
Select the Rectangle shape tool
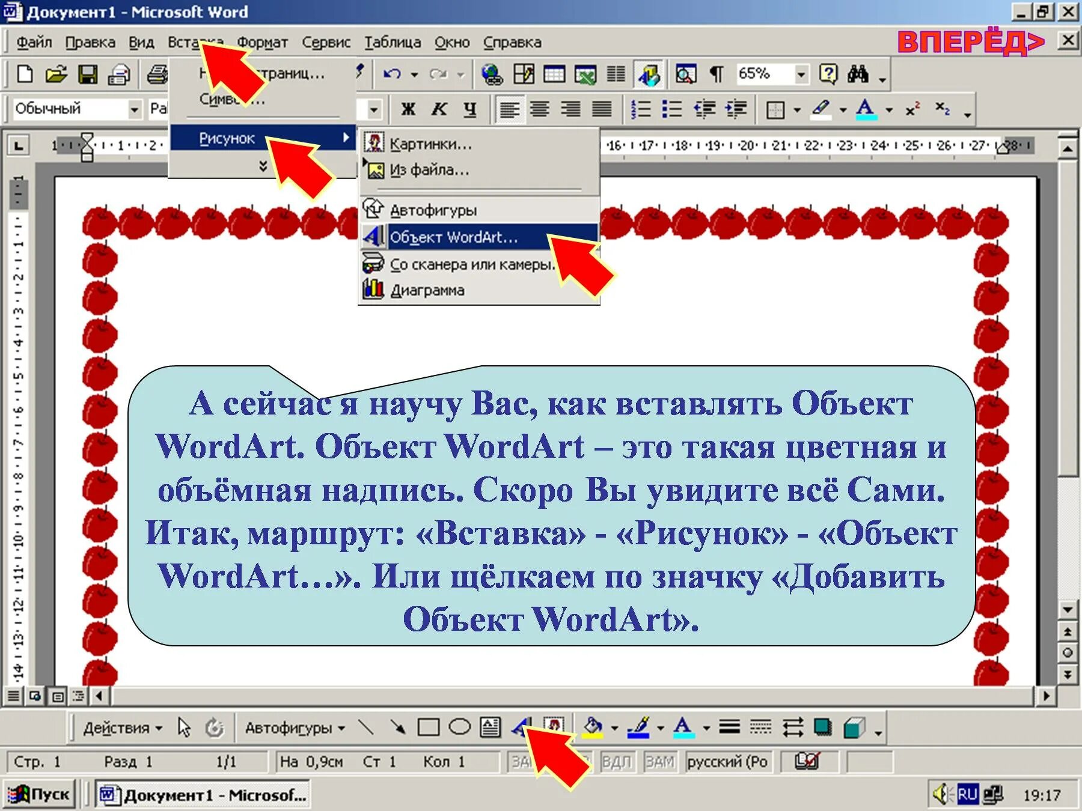point(428,728)
